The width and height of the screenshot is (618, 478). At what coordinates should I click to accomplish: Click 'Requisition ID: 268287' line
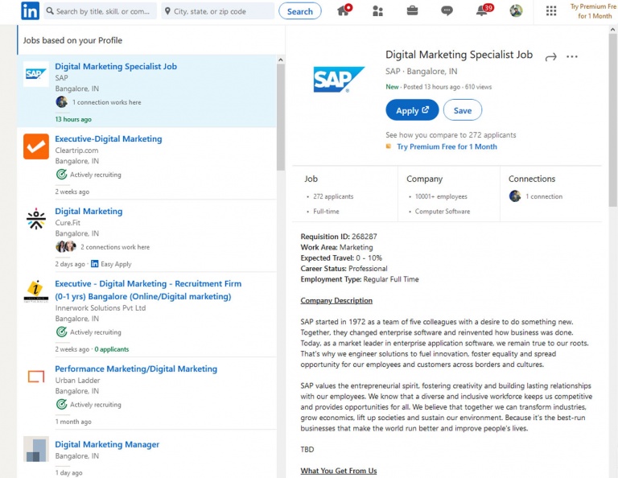(x=339, y=237)
